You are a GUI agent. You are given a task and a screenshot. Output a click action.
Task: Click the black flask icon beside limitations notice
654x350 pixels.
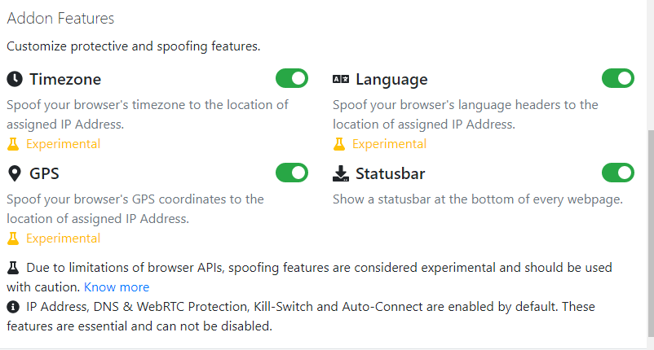(x=13, y=268)
